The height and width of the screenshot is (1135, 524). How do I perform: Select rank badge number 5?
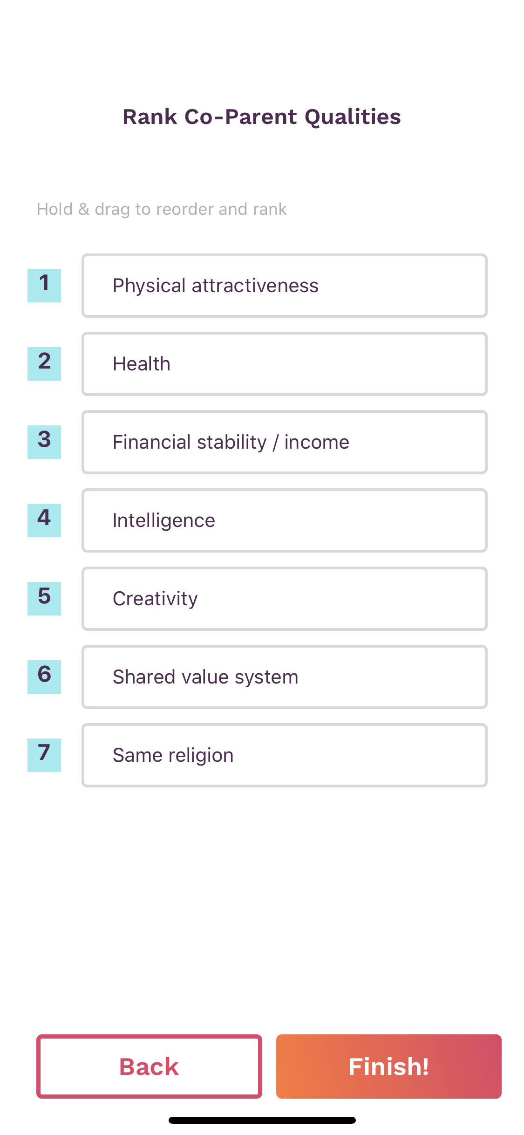(44, 598)
